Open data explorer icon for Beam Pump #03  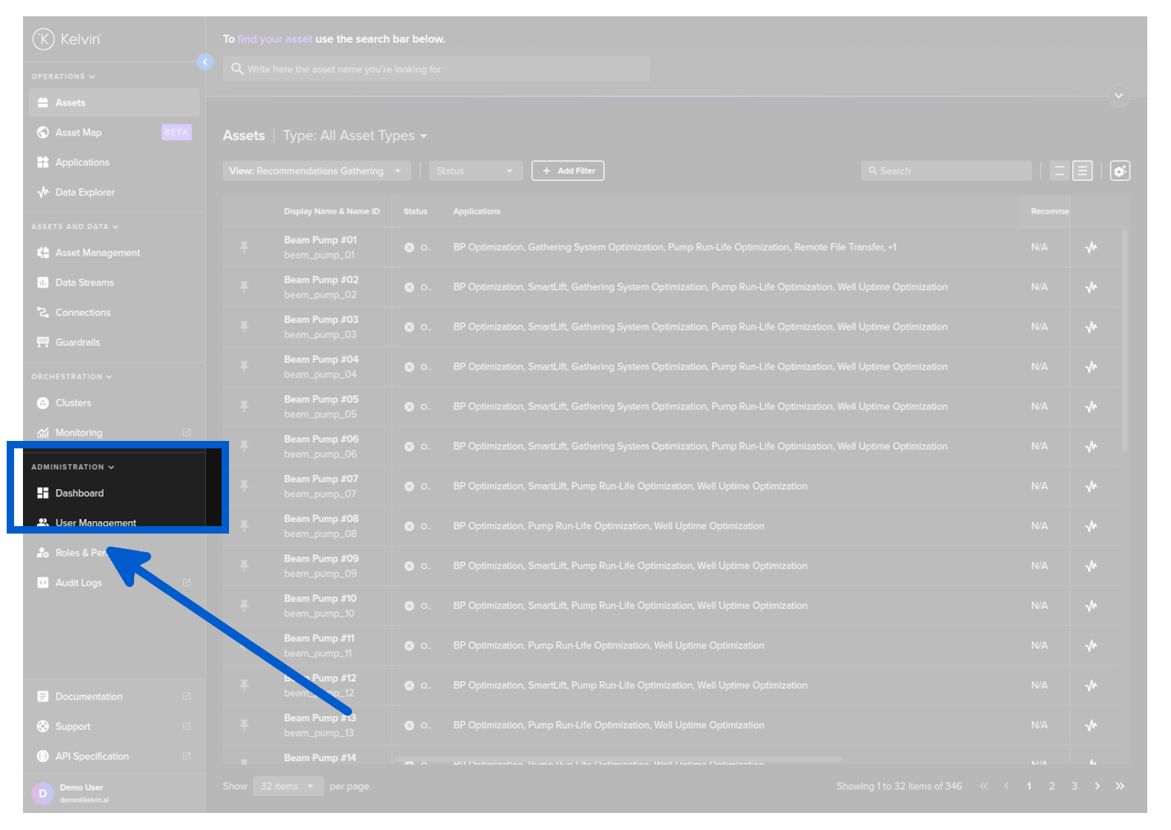1091,327
